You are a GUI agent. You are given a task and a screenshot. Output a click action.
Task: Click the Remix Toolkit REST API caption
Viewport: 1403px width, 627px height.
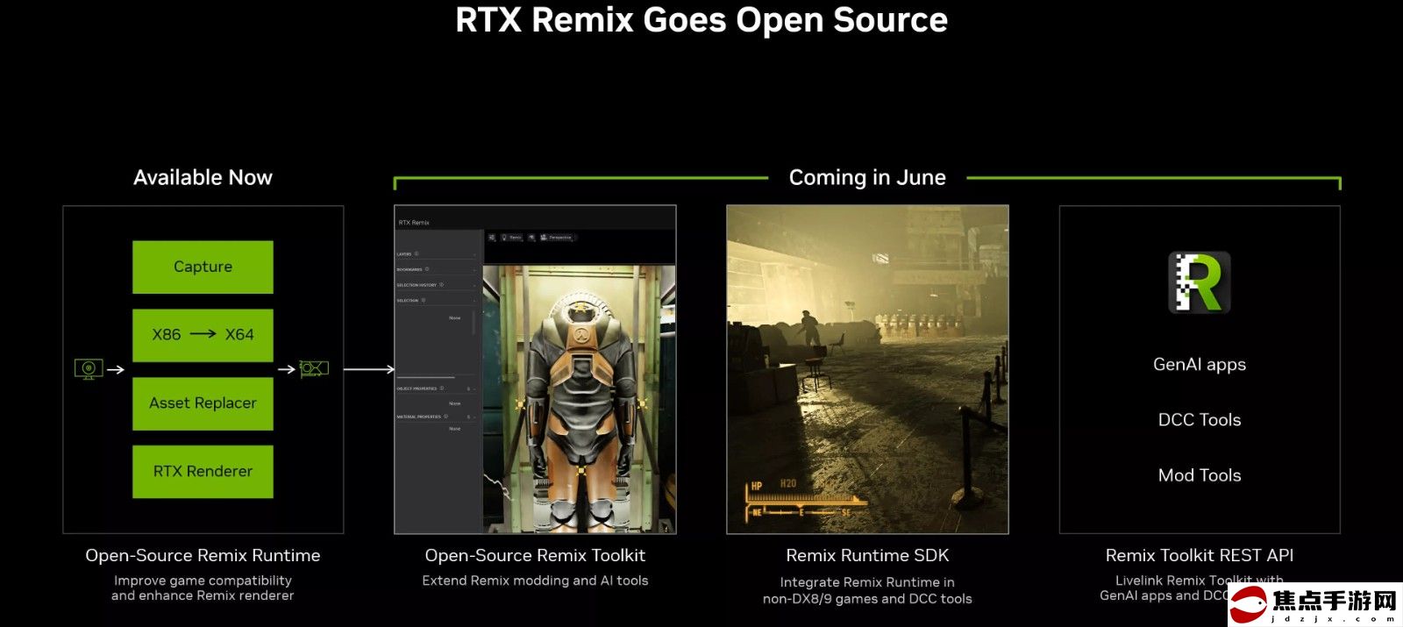(1200, 555)
